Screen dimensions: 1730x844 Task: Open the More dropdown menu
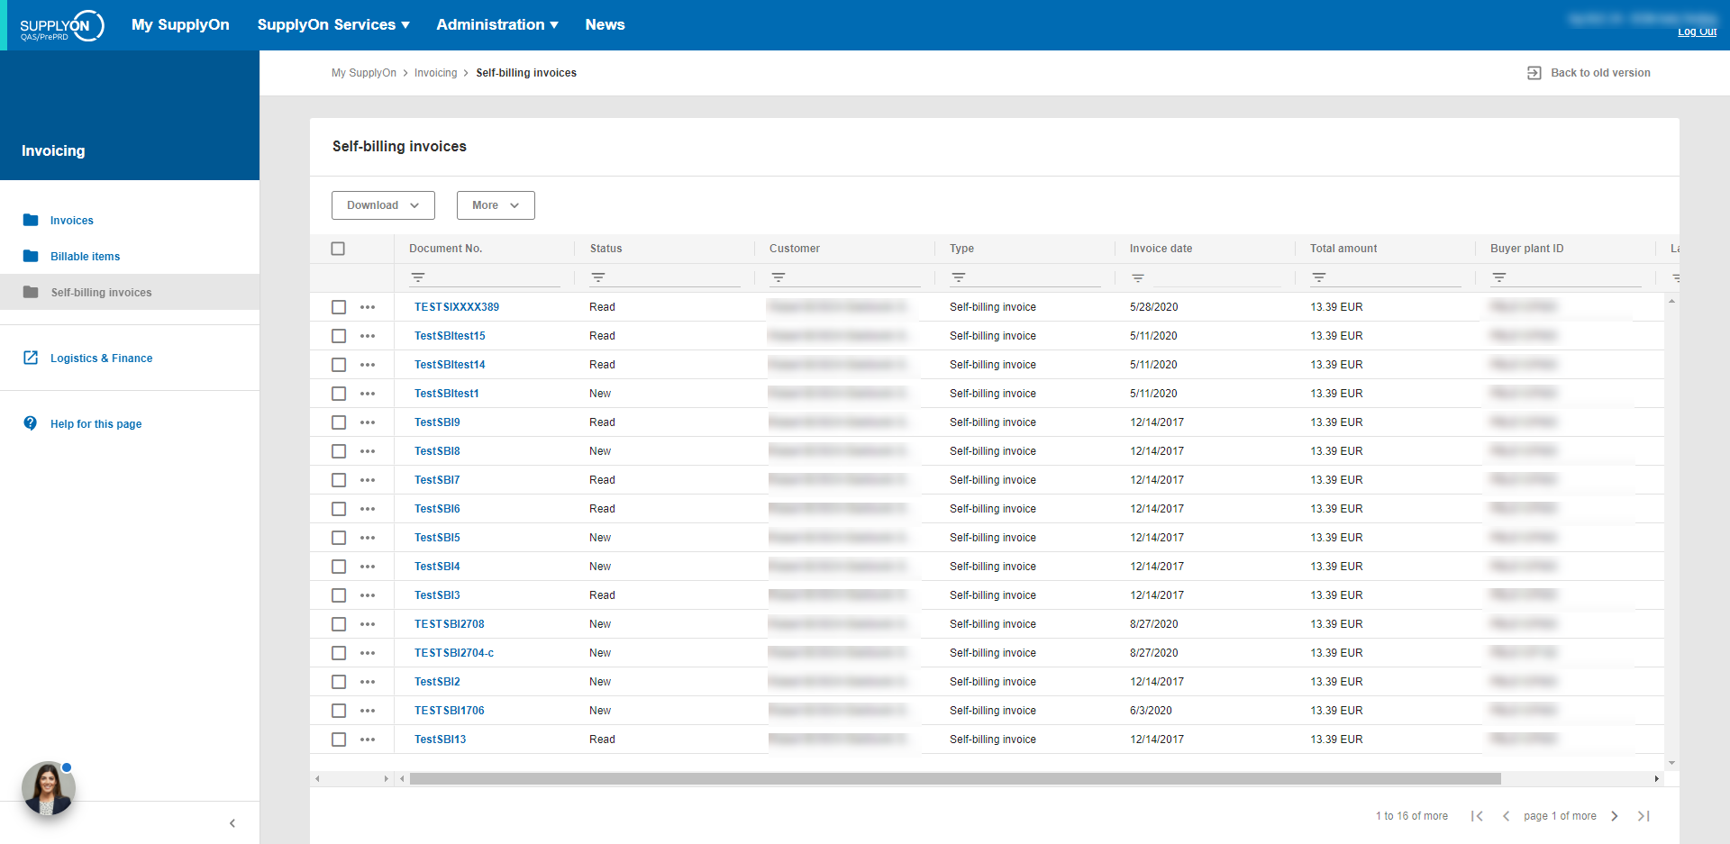pos(496,205)
